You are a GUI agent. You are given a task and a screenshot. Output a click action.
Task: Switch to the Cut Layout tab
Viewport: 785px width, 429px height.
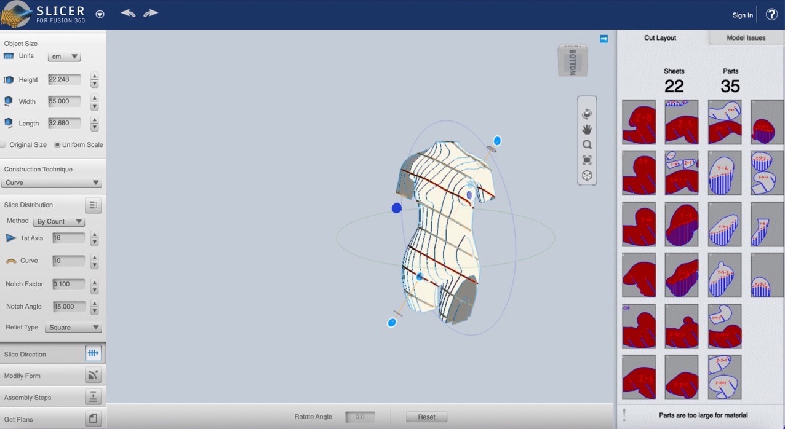(x=660, y=38)
